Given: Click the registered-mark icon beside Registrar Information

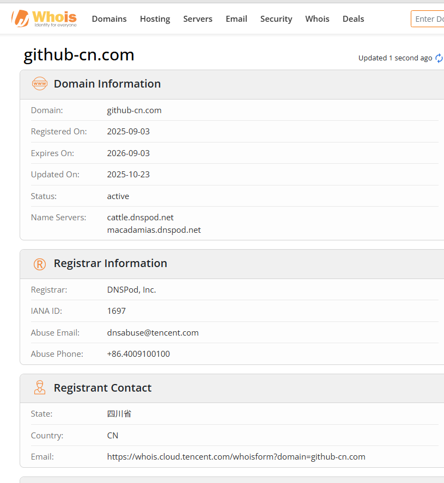Looking at the screenshot, I should [x=40, y=264].
